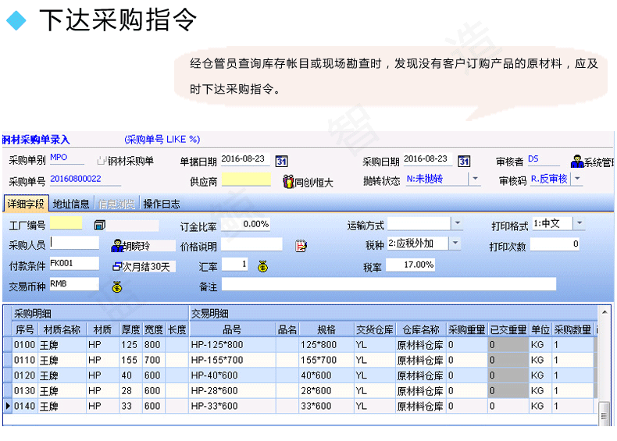Select row with 序号 0120
This screenshot has height=441, width=617.
tap(299, 375)
